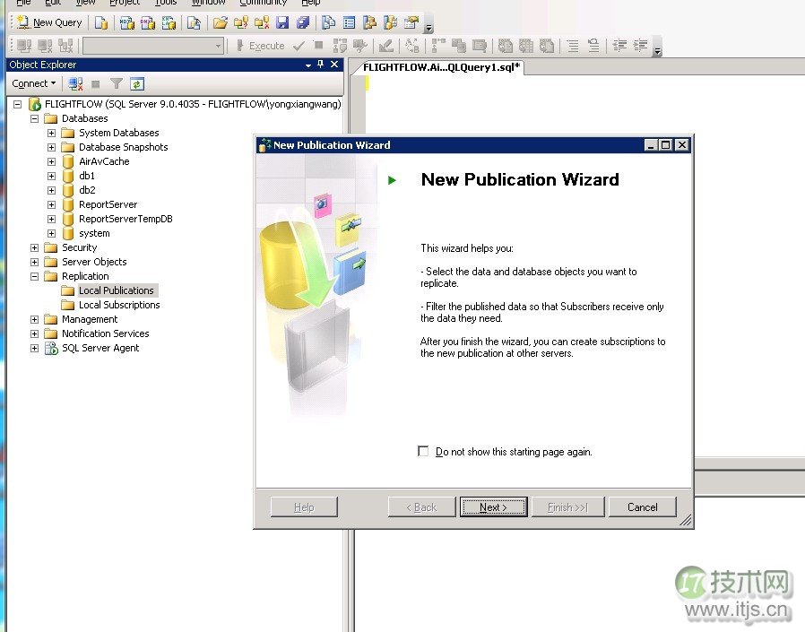Screen dimensions: 805x632
Task: Click the Open File folder icon
Action: click(221, 22)
